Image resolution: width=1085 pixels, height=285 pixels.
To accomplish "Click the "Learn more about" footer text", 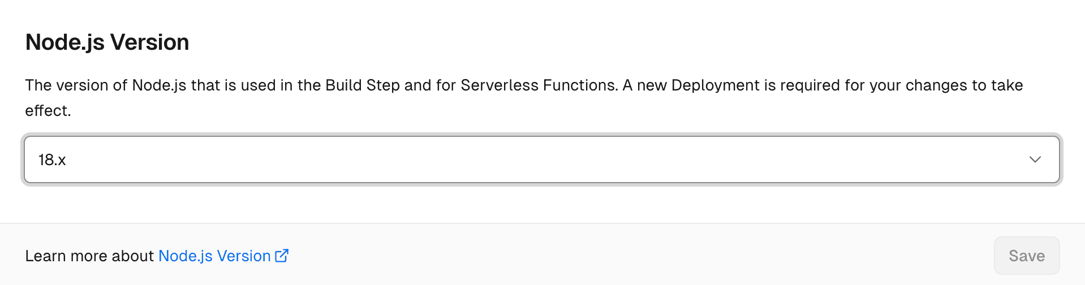I will (x=89, y=256).
